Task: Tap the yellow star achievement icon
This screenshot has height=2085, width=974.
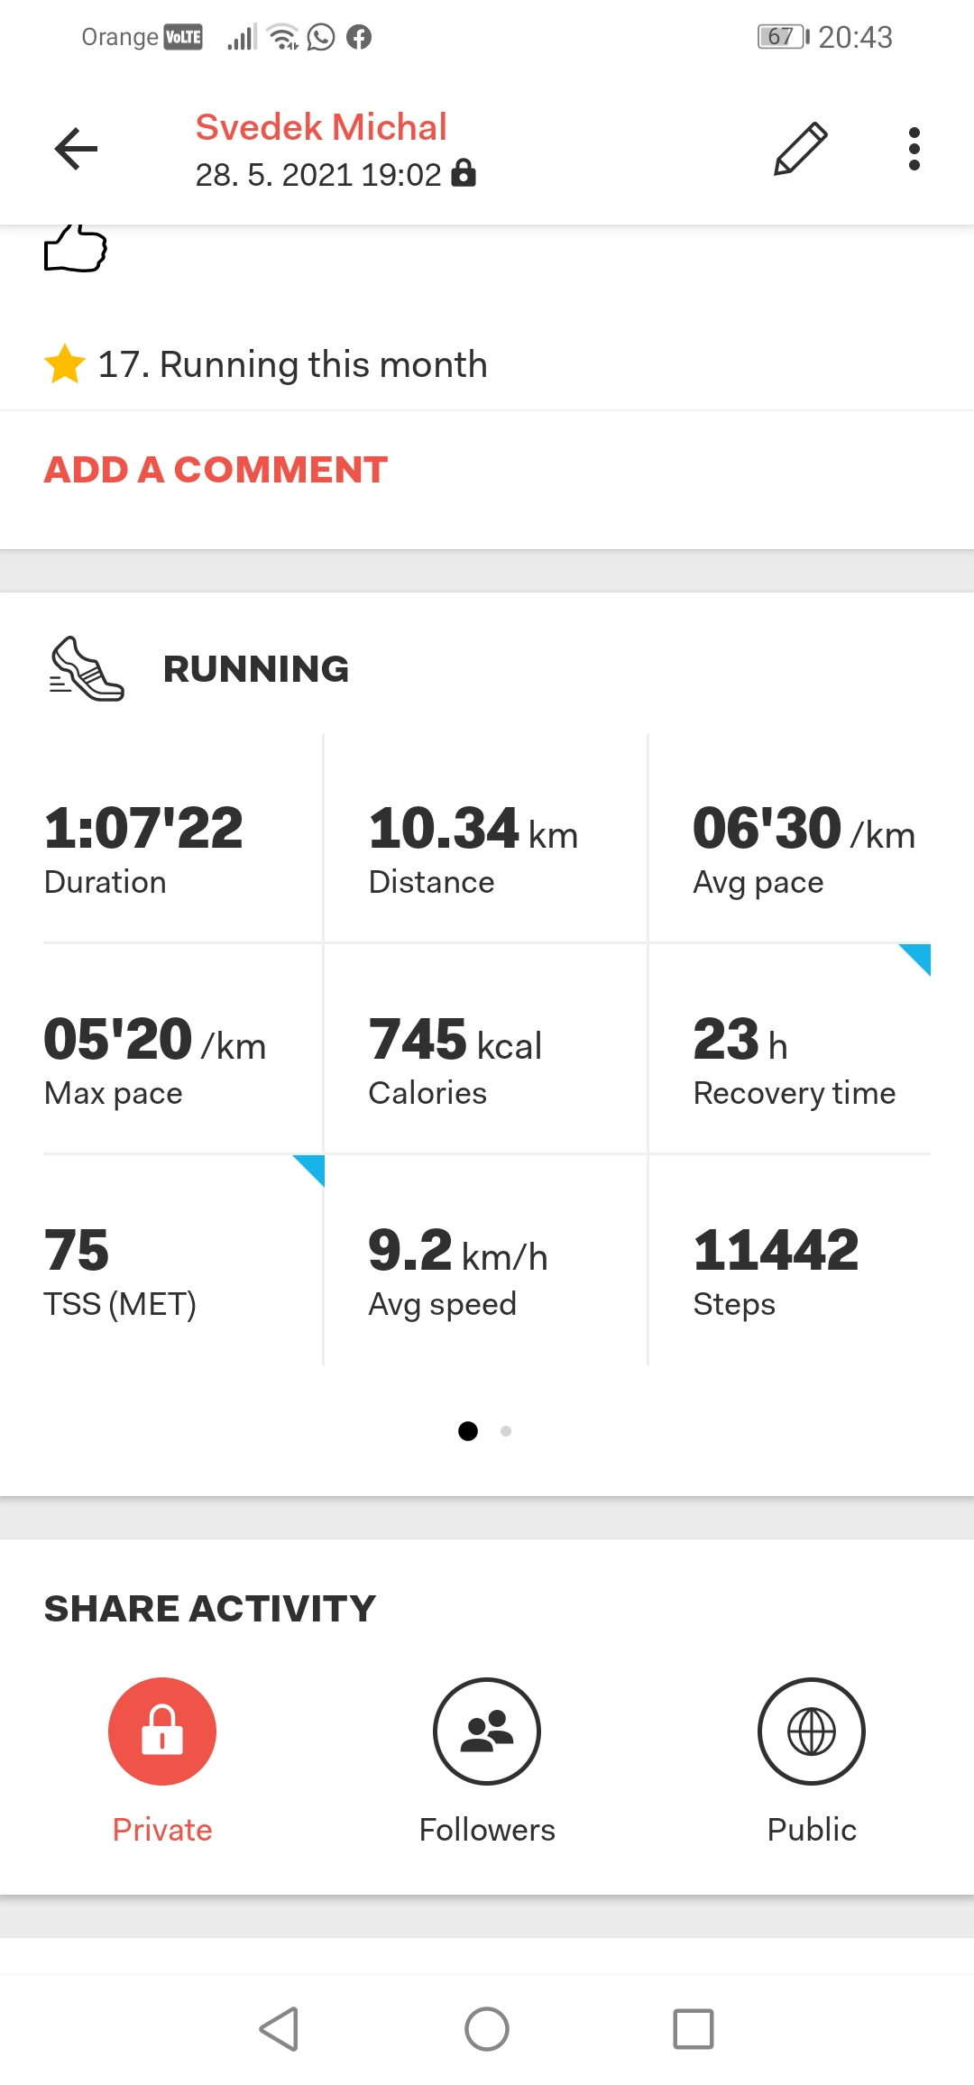Action: point(65,364)
